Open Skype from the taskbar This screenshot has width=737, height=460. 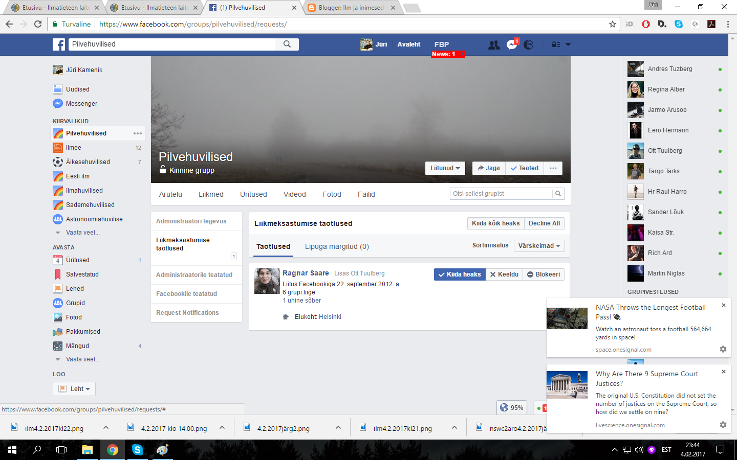click(x=137, y=450)
